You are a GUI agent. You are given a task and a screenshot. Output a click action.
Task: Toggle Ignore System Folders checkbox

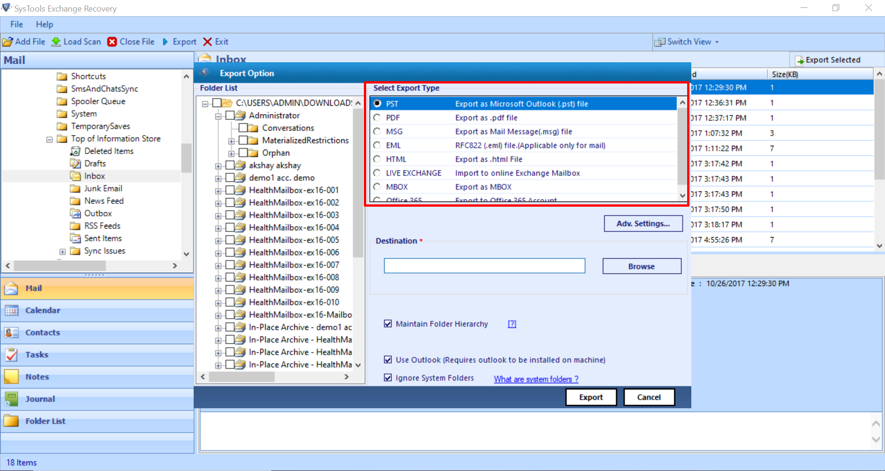(x=388, y=378)
